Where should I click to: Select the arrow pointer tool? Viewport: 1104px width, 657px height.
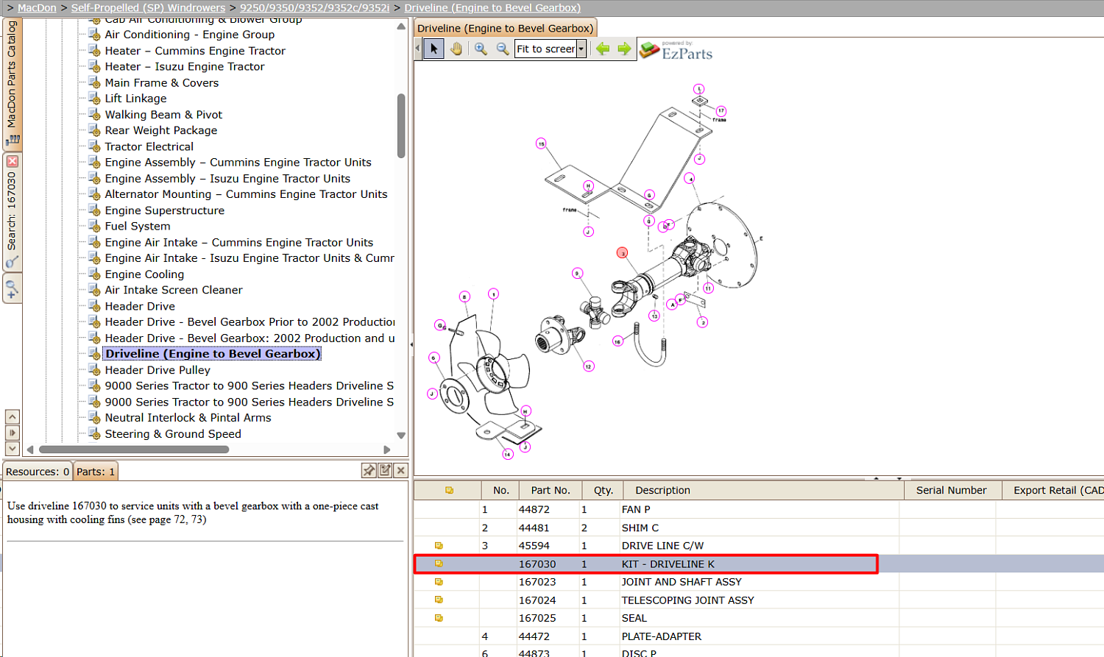(x=434, y=49)
